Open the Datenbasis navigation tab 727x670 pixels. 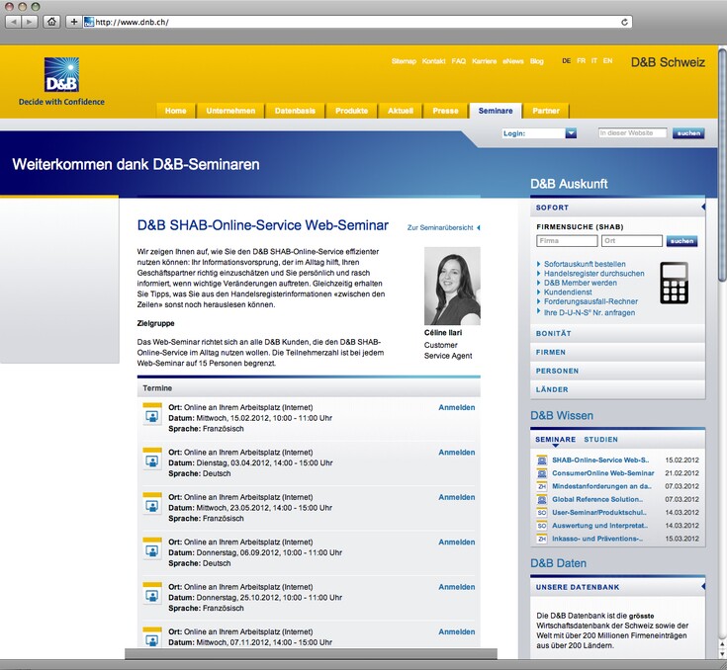pyautogui.click(x=295, y=111)
